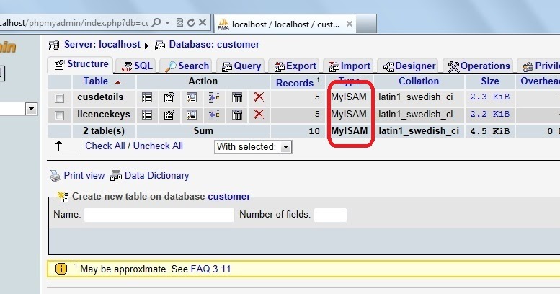
Task: Click customer link in Create new table legend
Action: click(x=229, y=197)
